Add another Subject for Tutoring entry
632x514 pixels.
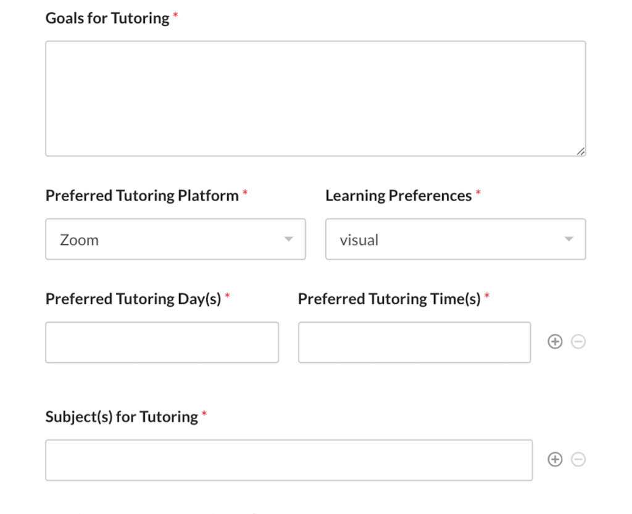coord(555,459)
